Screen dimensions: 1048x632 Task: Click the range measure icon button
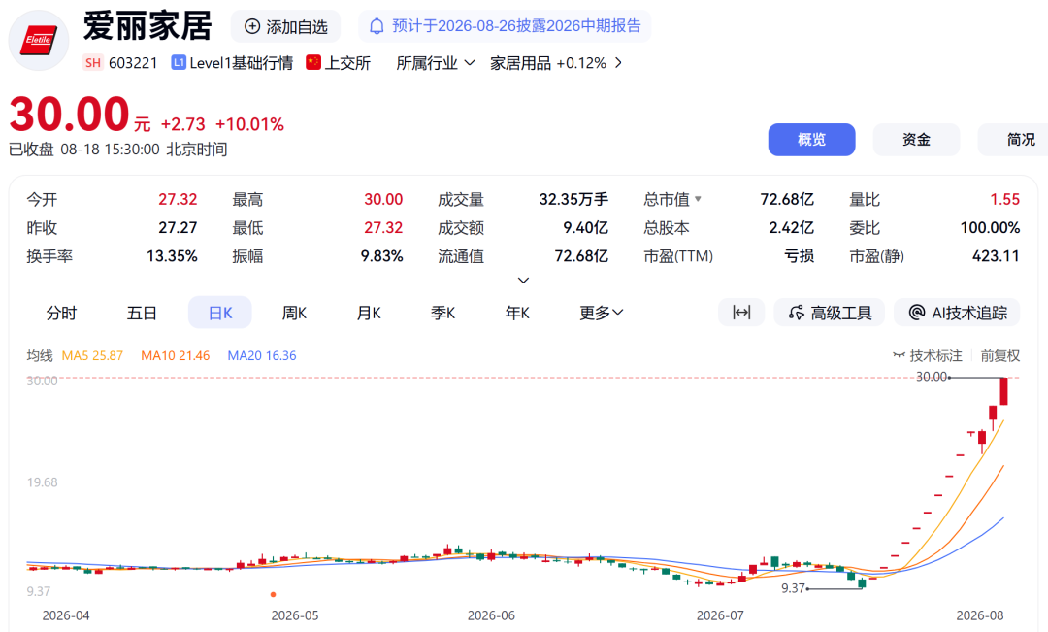(741, 313)
